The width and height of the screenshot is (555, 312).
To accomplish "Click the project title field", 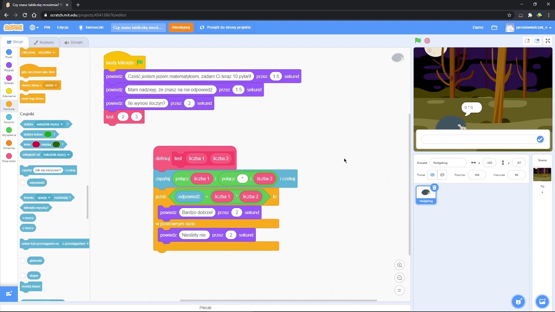I will (x=138, y=27).
